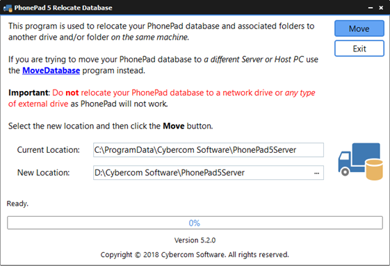
Task: Click the PhonePad app icon in title bar
Action: (8, 8)
